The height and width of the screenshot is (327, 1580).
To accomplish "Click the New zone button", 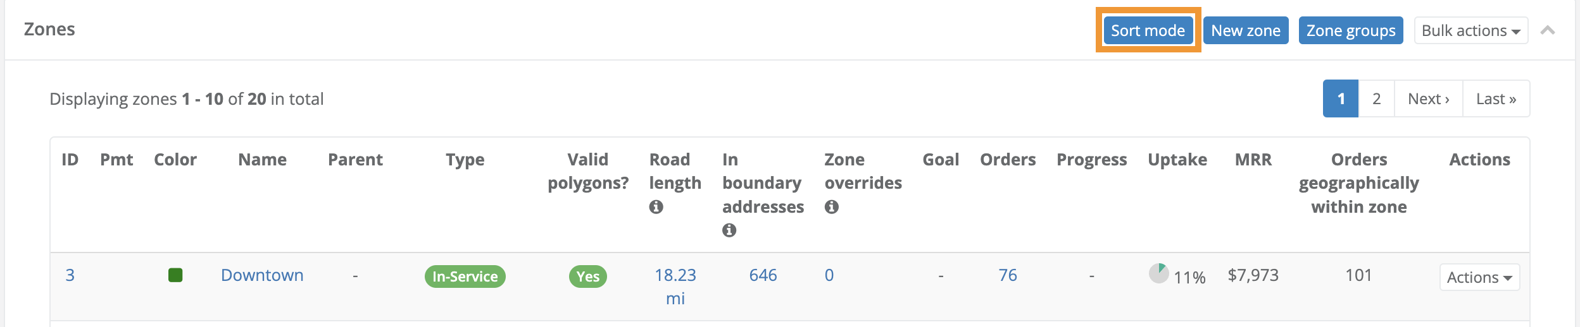I will [1245, 30].
